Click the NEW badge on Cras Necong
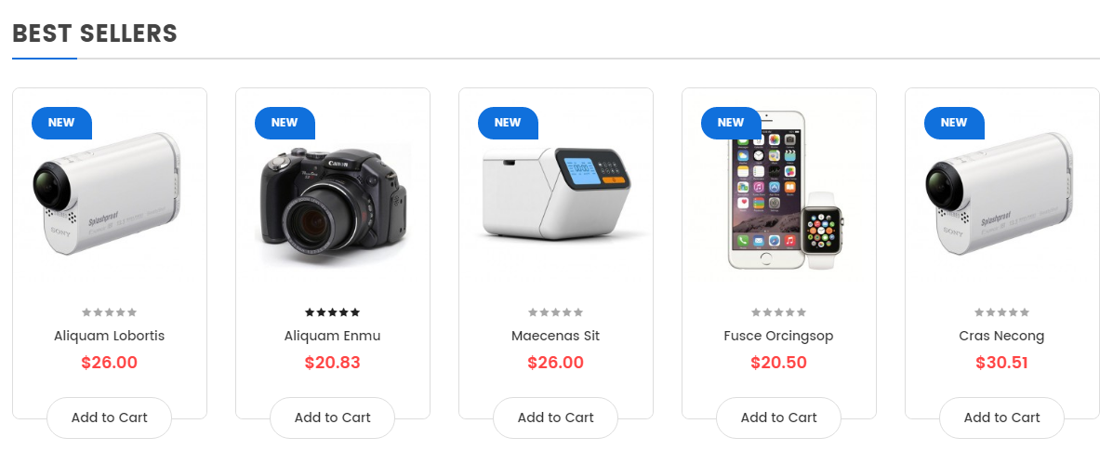 click(x=954, y=123)
